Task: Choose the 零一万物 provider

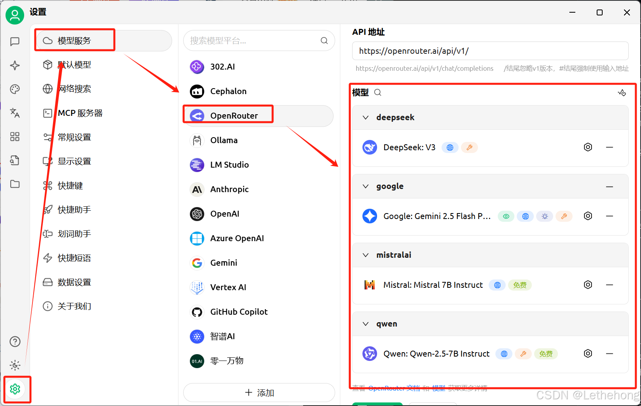Action: click(259, 361)
